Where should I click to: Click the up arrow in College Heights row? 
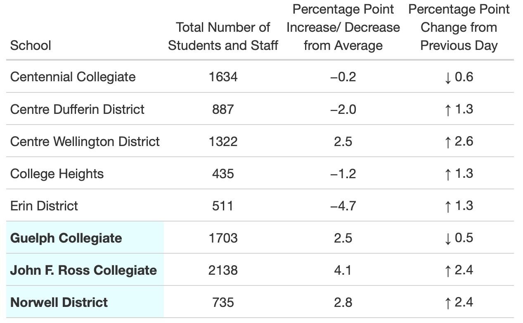click(448, 174)
